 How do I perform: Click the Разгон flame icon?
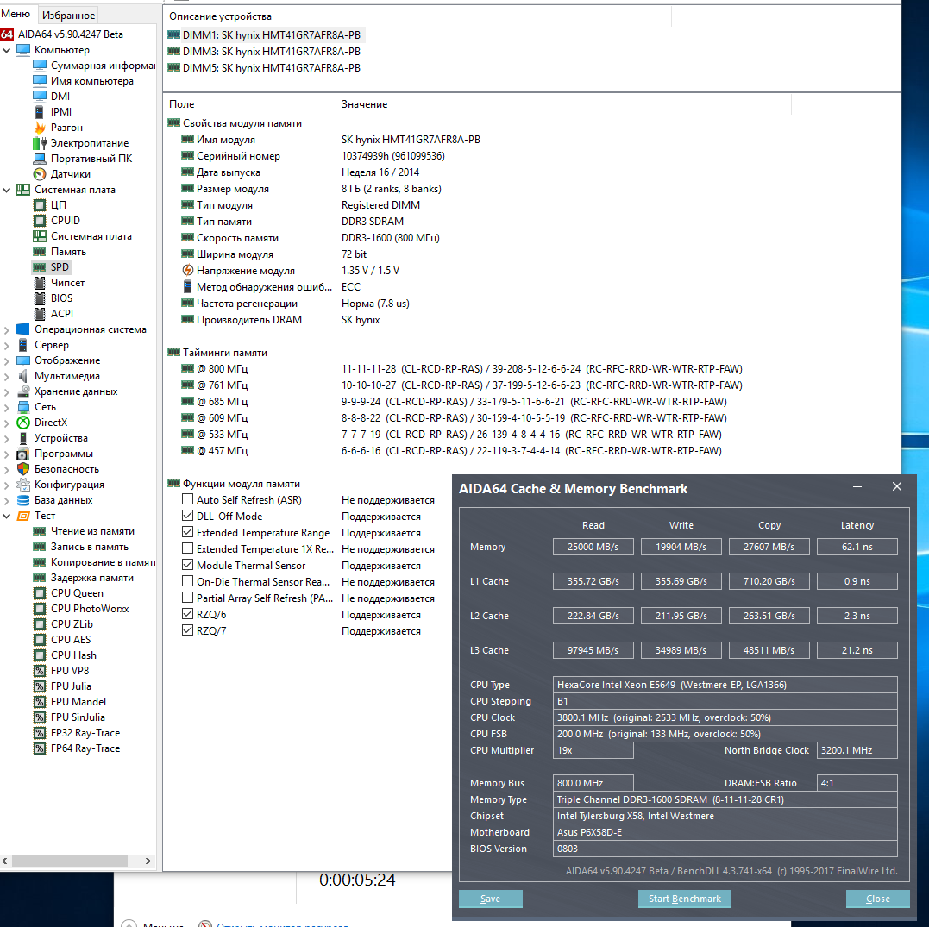40,128
